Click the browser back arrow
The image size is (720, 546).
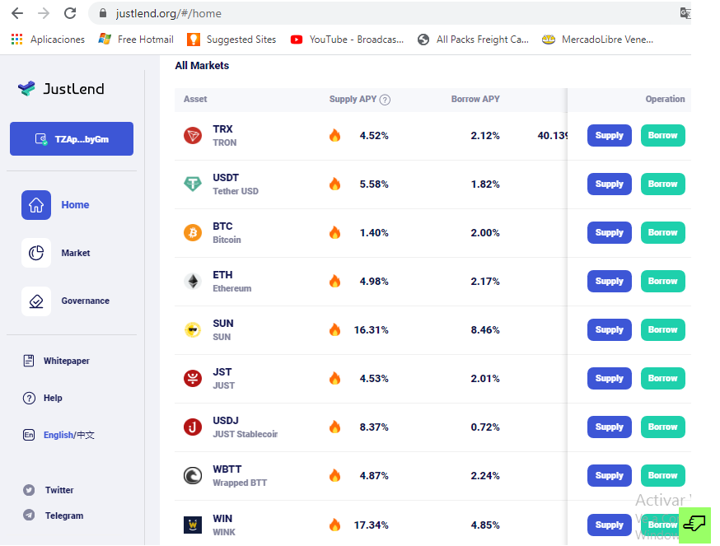point(17,13)
